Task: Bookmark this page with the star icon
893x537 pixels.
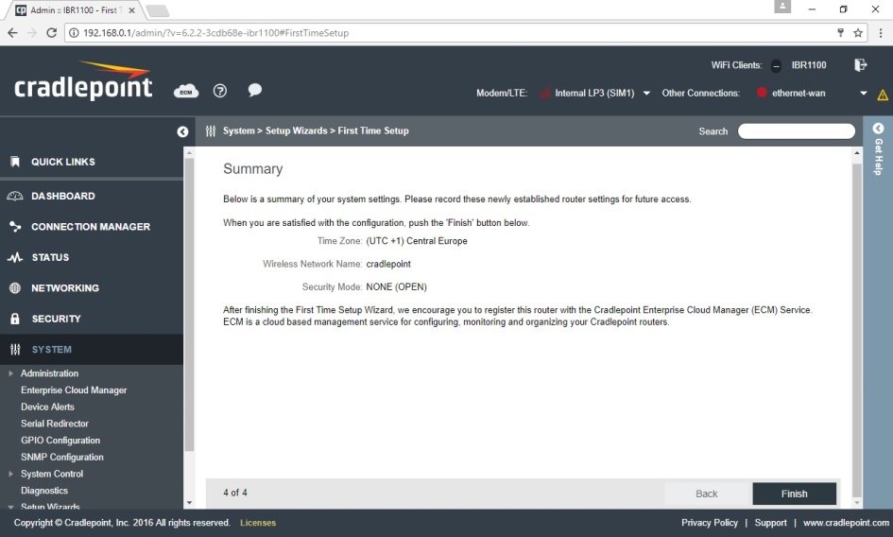Action: tap(859, 33)
